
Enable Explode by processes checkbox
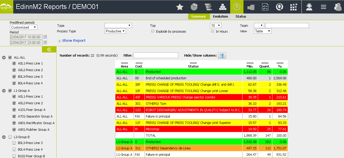pos(153,31)
